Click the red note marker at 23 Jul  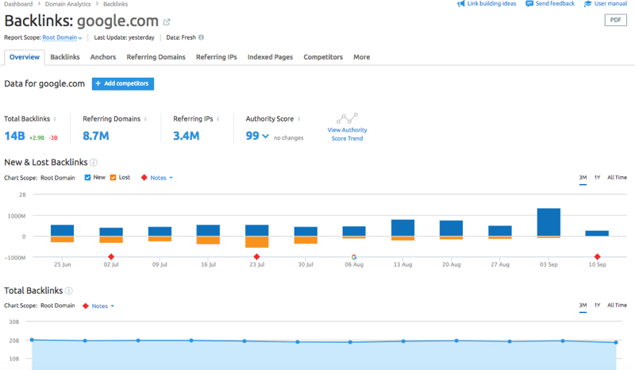256,256
